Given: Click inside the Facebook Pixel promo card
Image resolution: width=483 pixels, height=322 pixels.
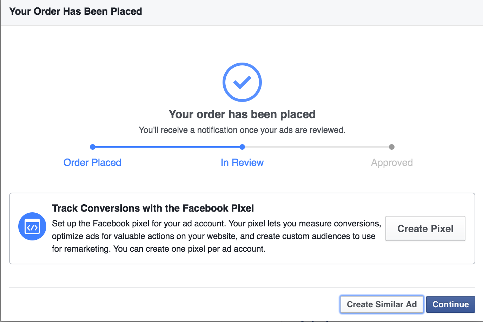Looking at the screenshot, I should pyautogui.click(x=242, y=228).
